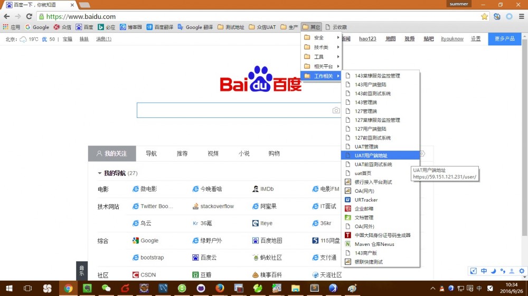
Task: Open ityouknow account link
Action: coord(452,38)
